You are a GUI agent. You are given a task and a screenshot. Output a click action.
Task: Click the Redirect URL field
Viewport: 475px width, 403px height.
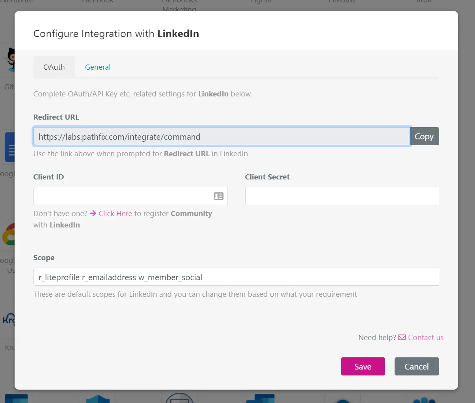(222, 137)
